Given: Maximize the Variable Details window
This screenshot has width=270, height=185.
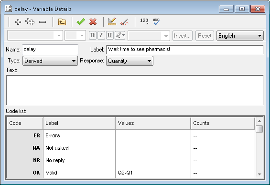Looking at the screenshot, I should [x=242, y=9].
